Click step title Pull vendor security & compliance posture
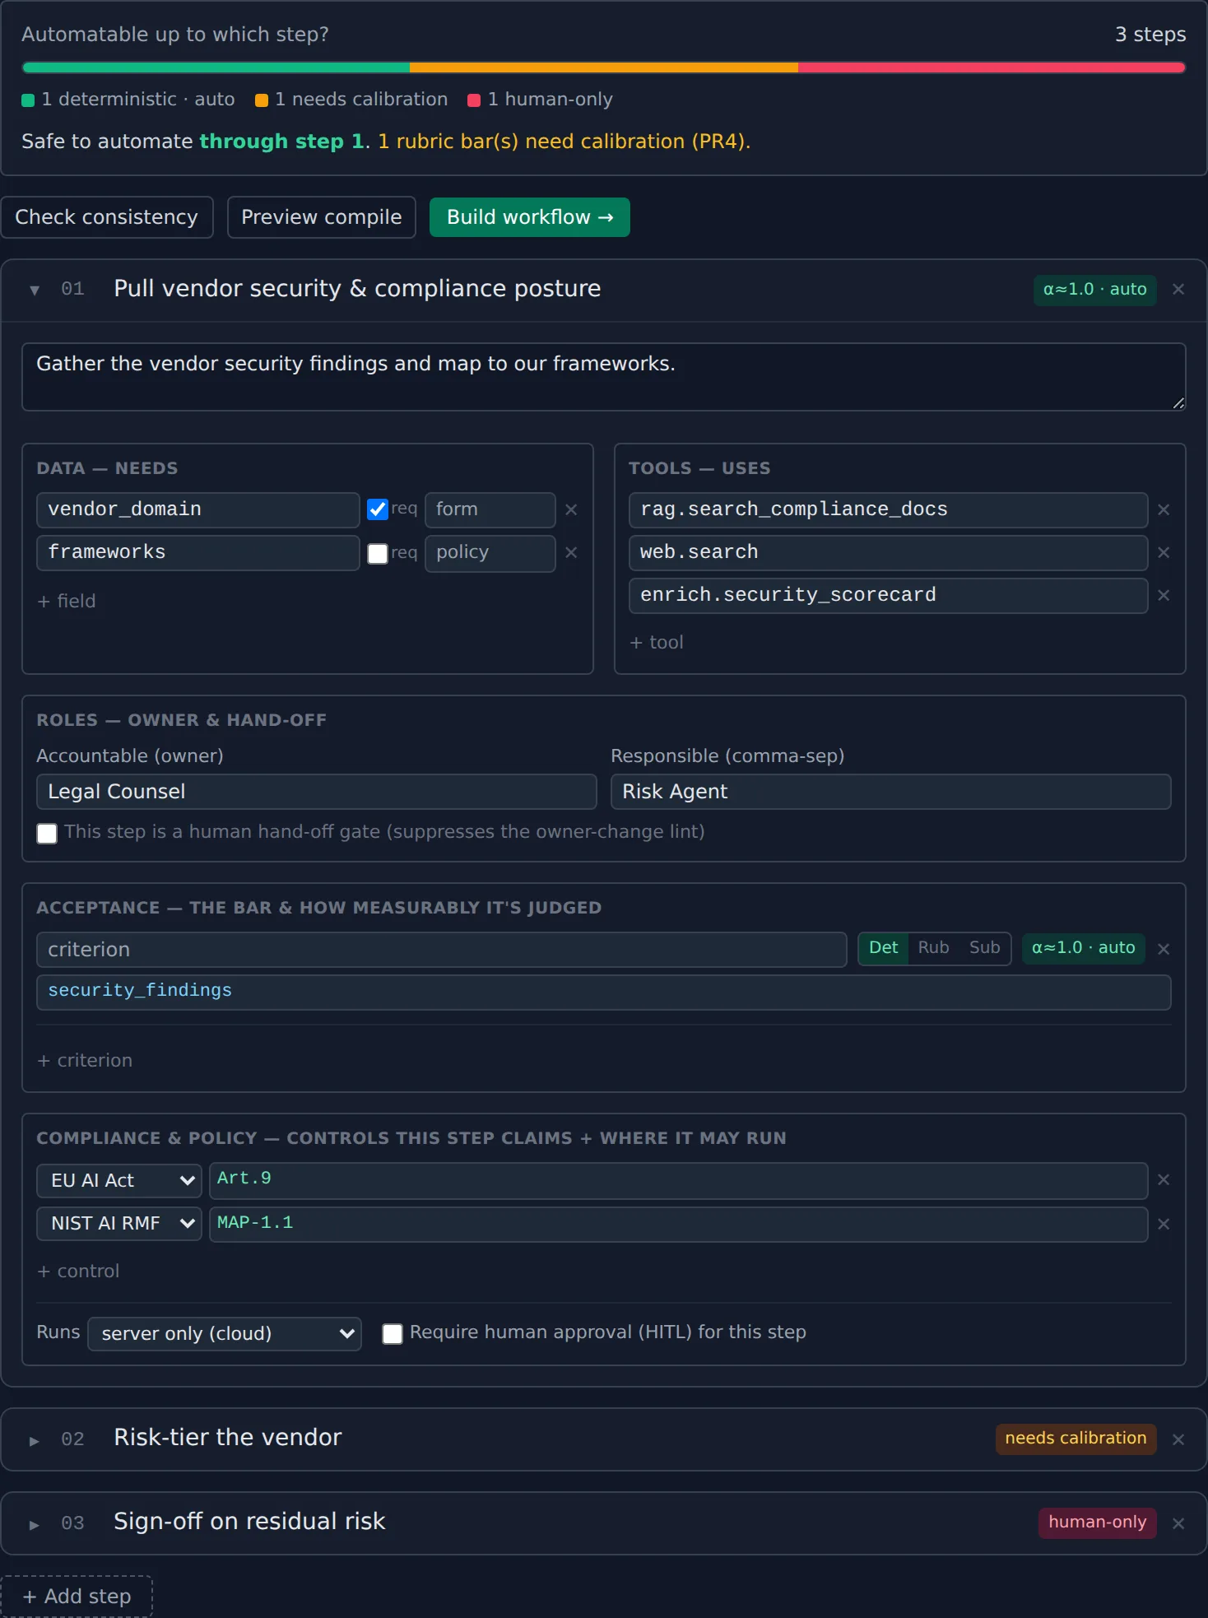Screen dimensions: 1208x1618 (x=357, y=289)
